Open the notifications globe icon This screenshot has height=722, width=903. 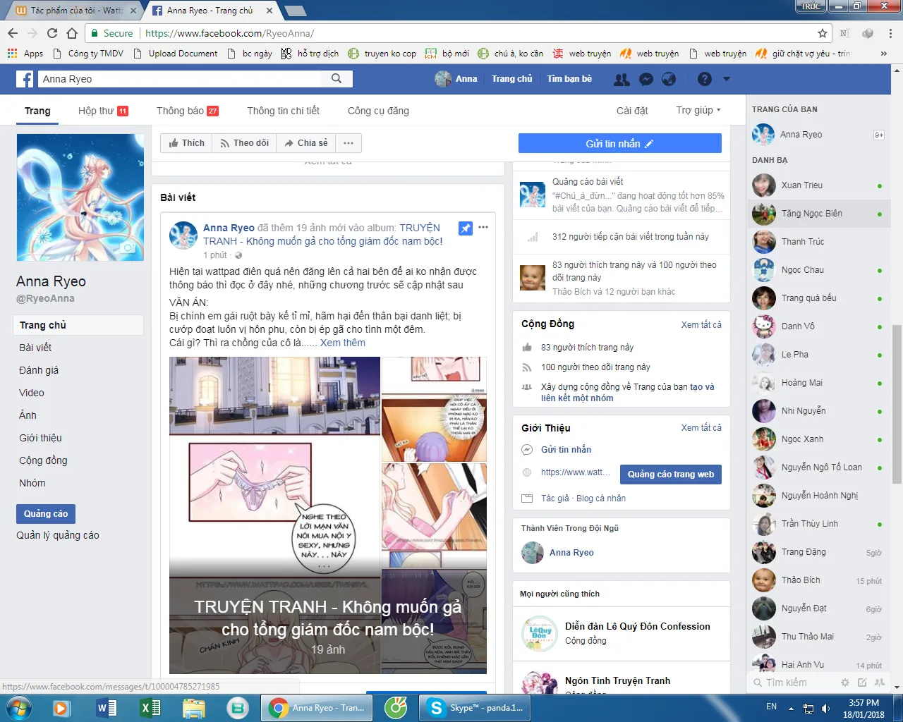coord(669,79)
